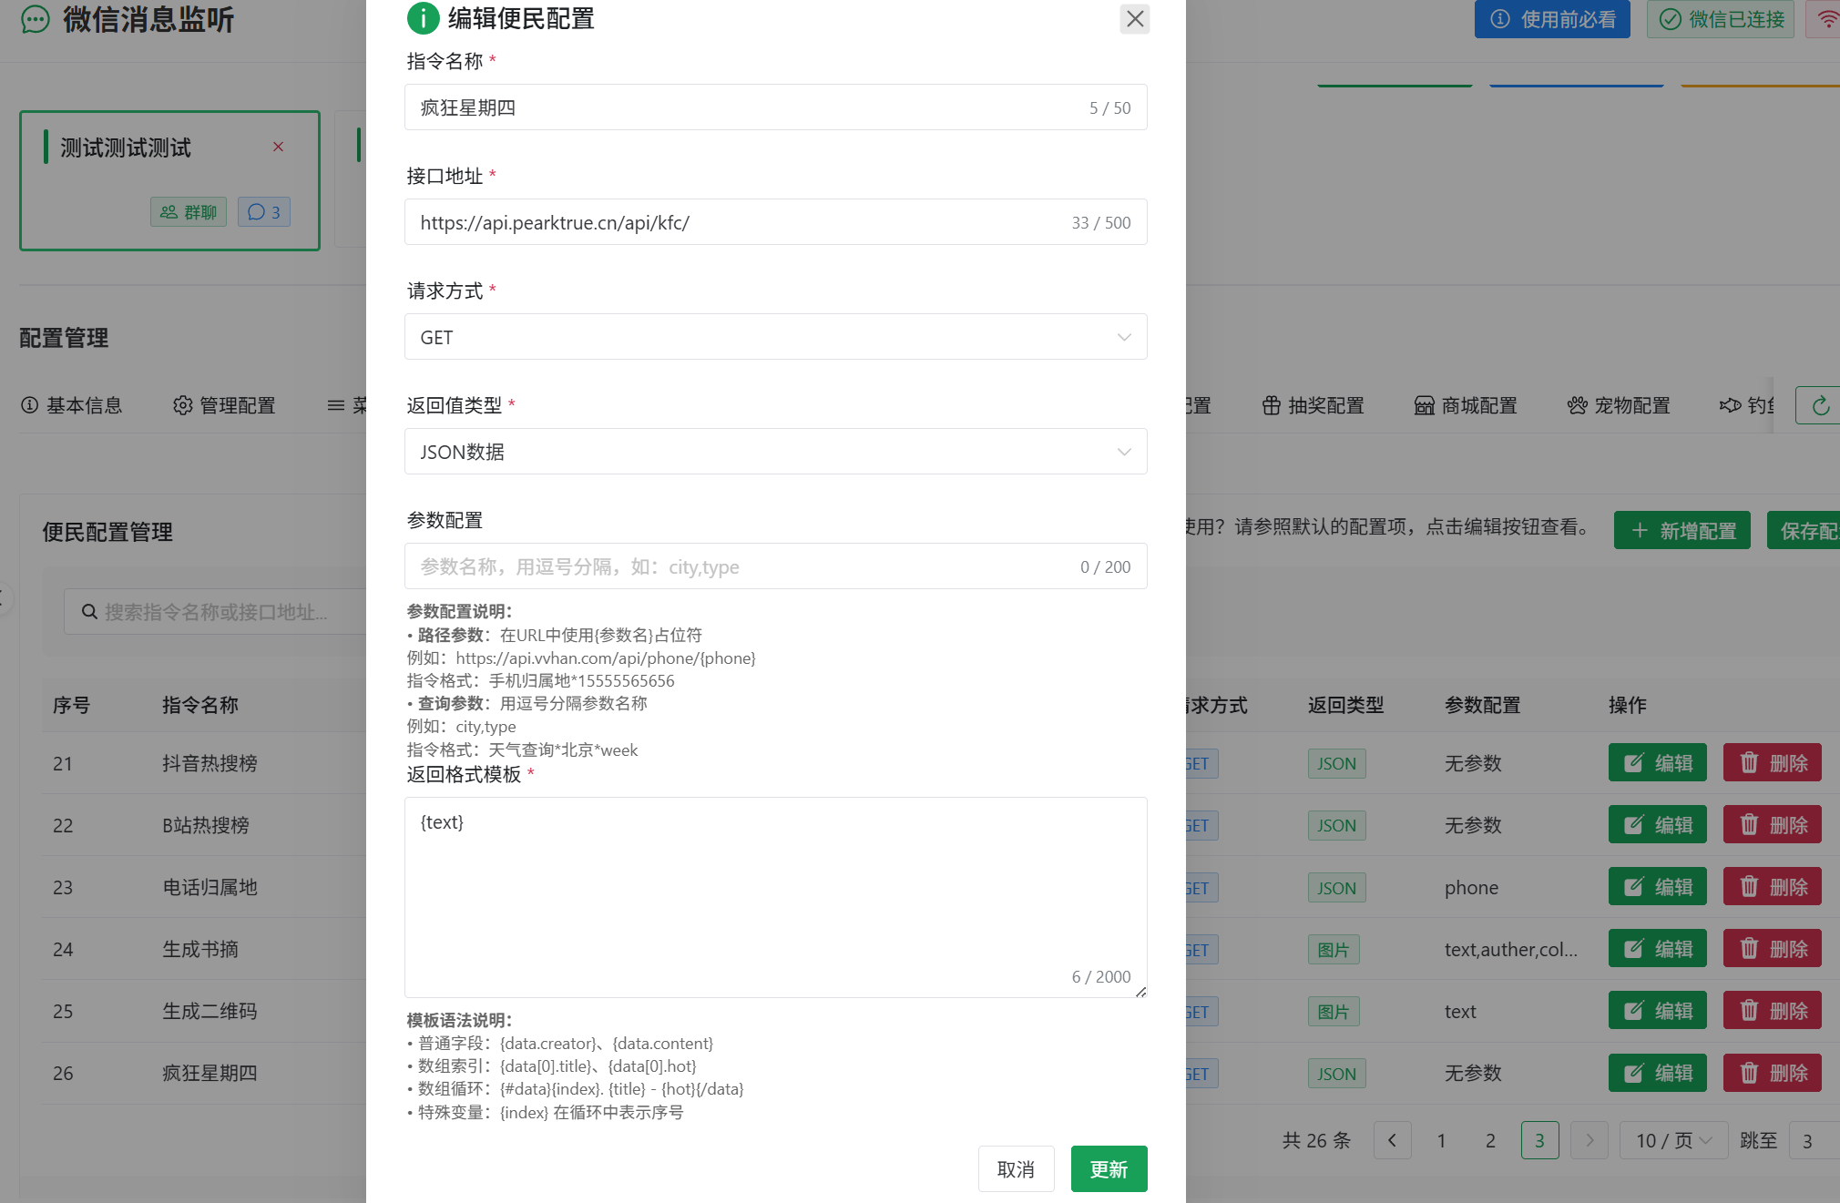Click the 取消 button
This screenshot has height=1203, width=1840.
pyautogui.click(x=1016, y=1168)
